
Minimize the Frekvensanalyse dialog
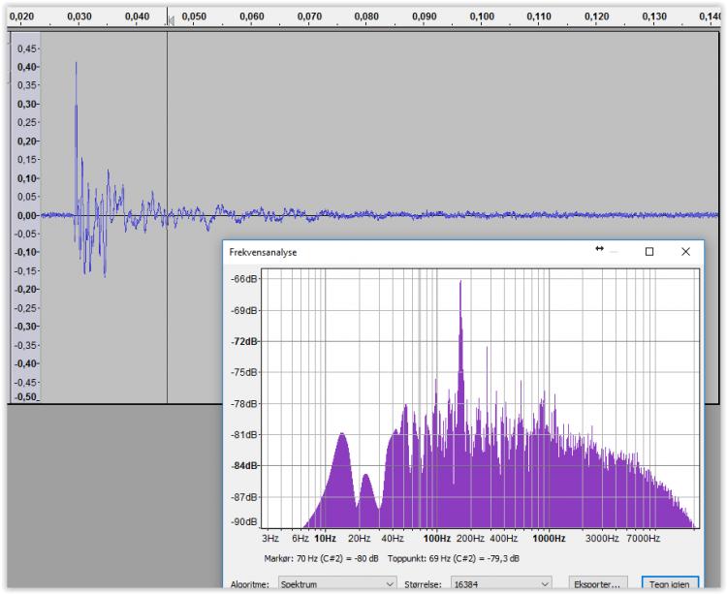(613, 251)
